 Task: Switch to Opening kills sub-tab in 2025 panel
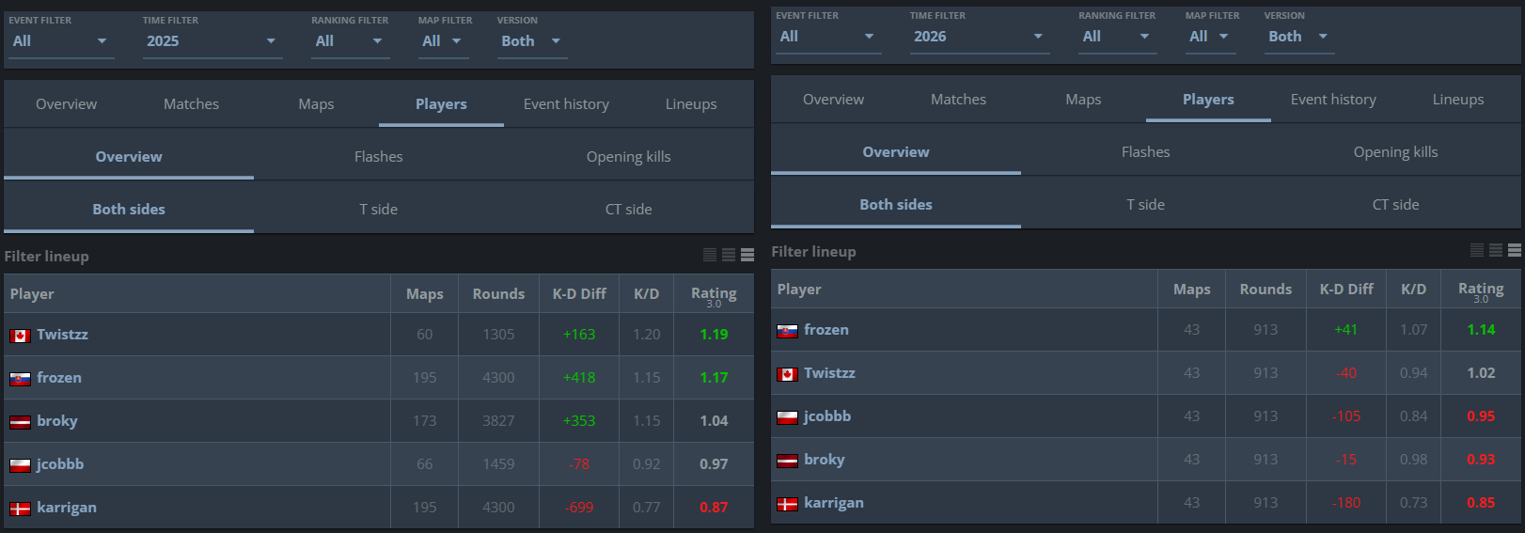point(629,157)
